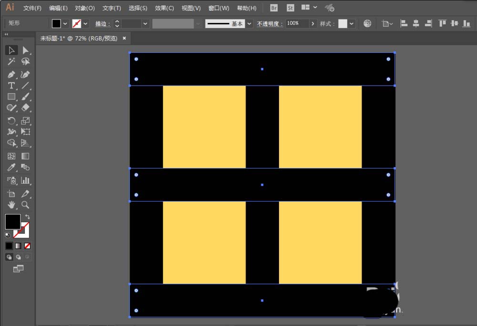Viewport: 477px width, 326px height.
Task: Select the Scale tool
Action: pyautogui.click(x=26, y=121)
